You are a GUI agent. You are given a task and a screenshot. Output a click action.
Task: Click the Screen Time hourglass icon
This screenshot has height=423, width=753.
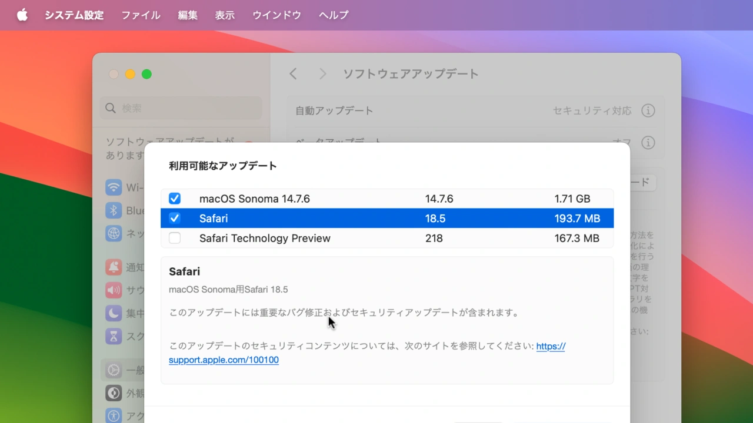click(x=114, y=336)
